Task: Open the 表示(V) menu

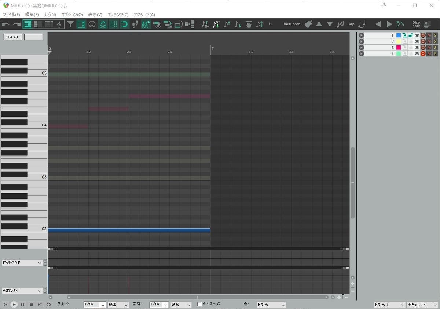Action: [95, 15]
